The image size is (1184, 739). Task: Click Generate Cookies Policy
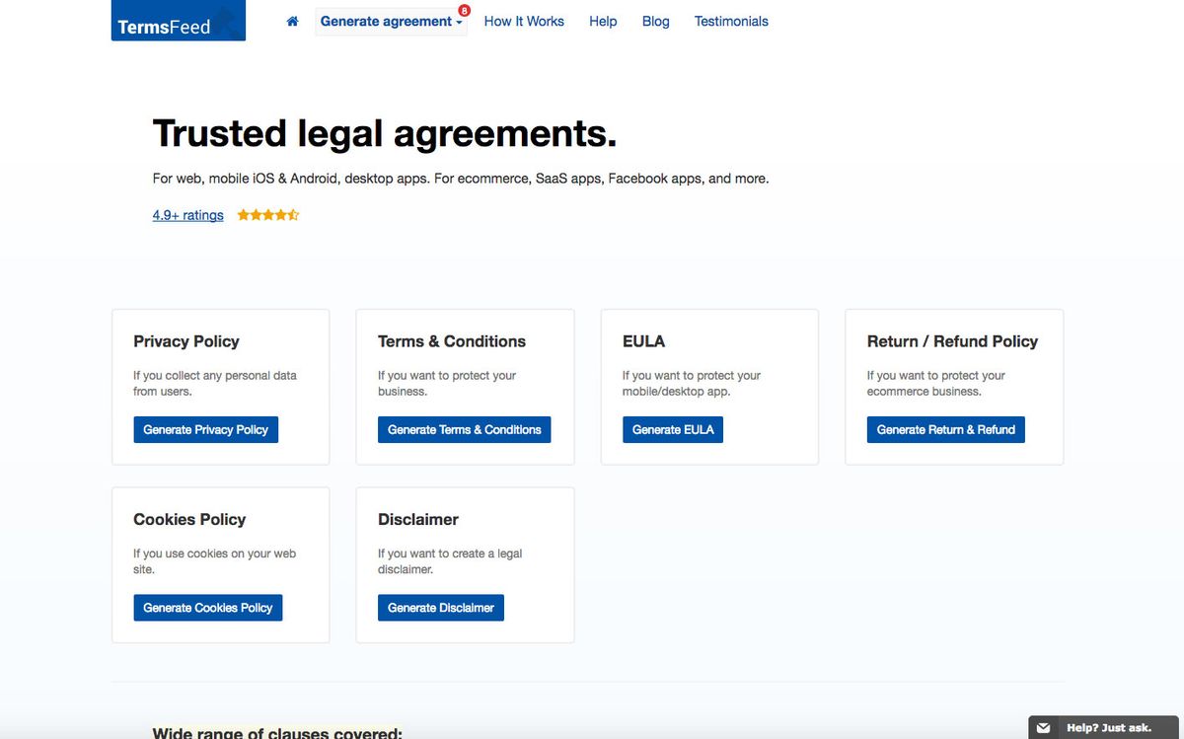[x=207, y=607]
